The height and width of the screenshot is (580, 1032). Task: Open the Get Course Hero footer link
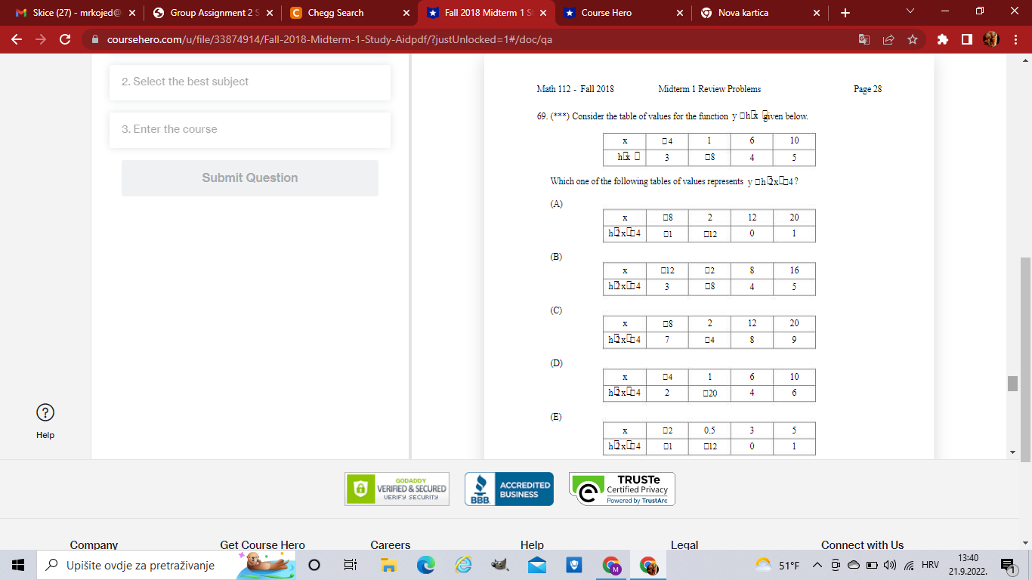point(262,545)
